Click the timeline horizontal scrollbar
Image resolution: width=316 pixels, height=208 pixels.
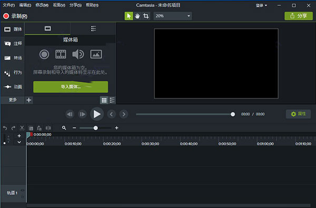coord(169,205)
